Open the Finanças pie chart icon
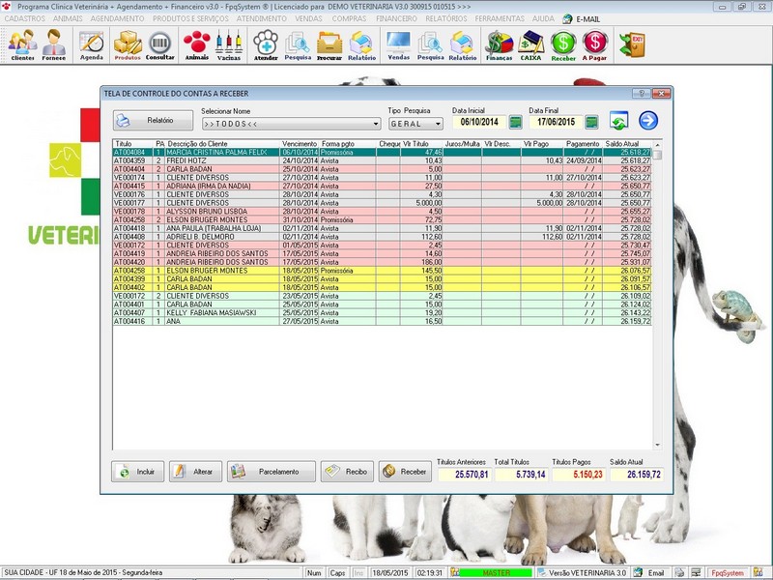The width and height of the screenshot is (773, 580). click(x=499, y=44)
